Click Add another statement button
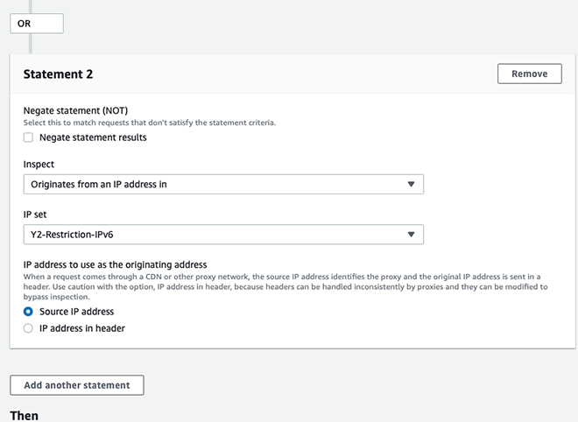Viewport: 578px width, 422px height. (x=77, y=385)
